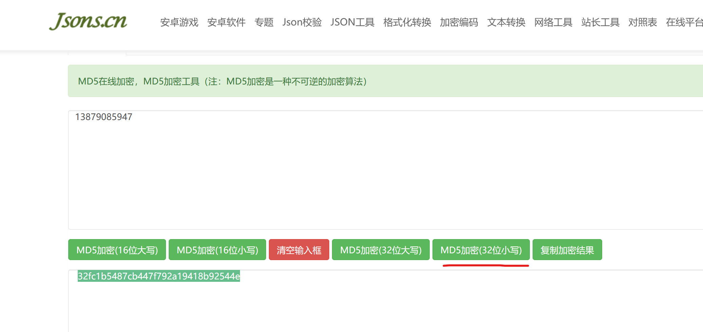Open the 对照表 menu

coord(643,22)
